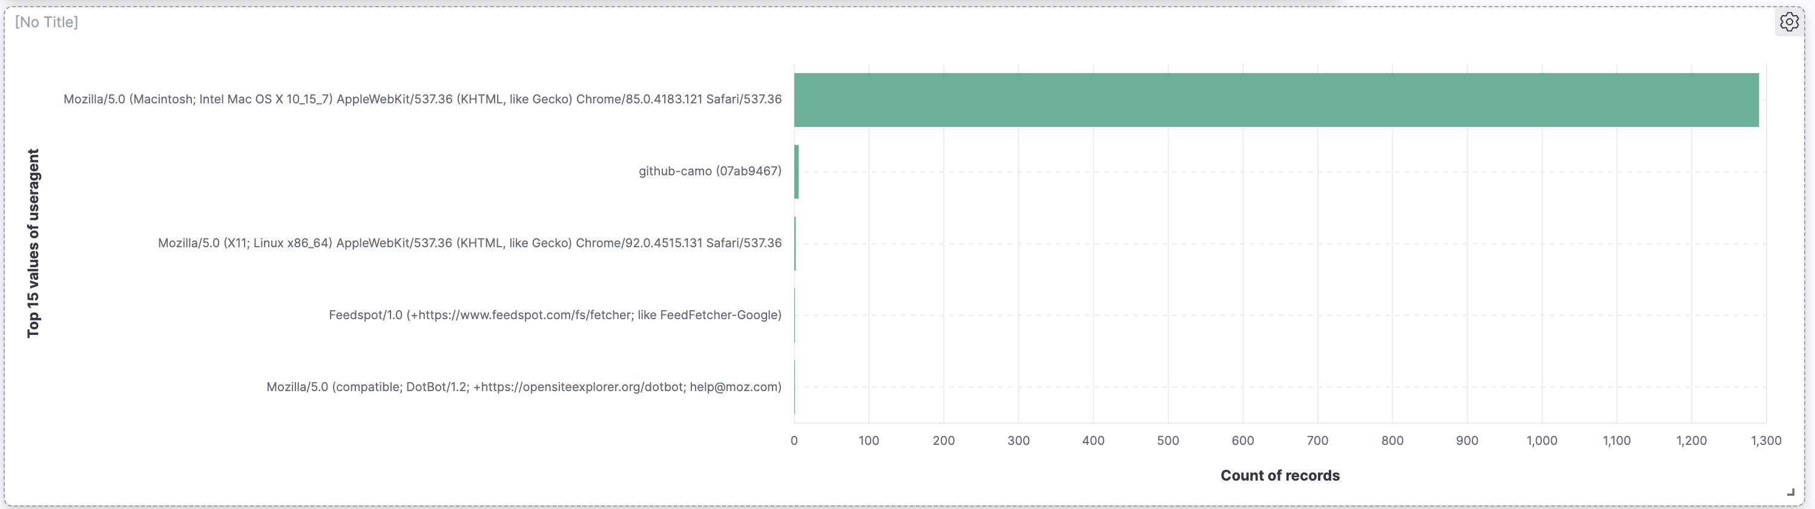The width and height of the screenshot is (1815, 509).
Task: Click the 1,100 axis tick label
Action: pos(1616,441)
